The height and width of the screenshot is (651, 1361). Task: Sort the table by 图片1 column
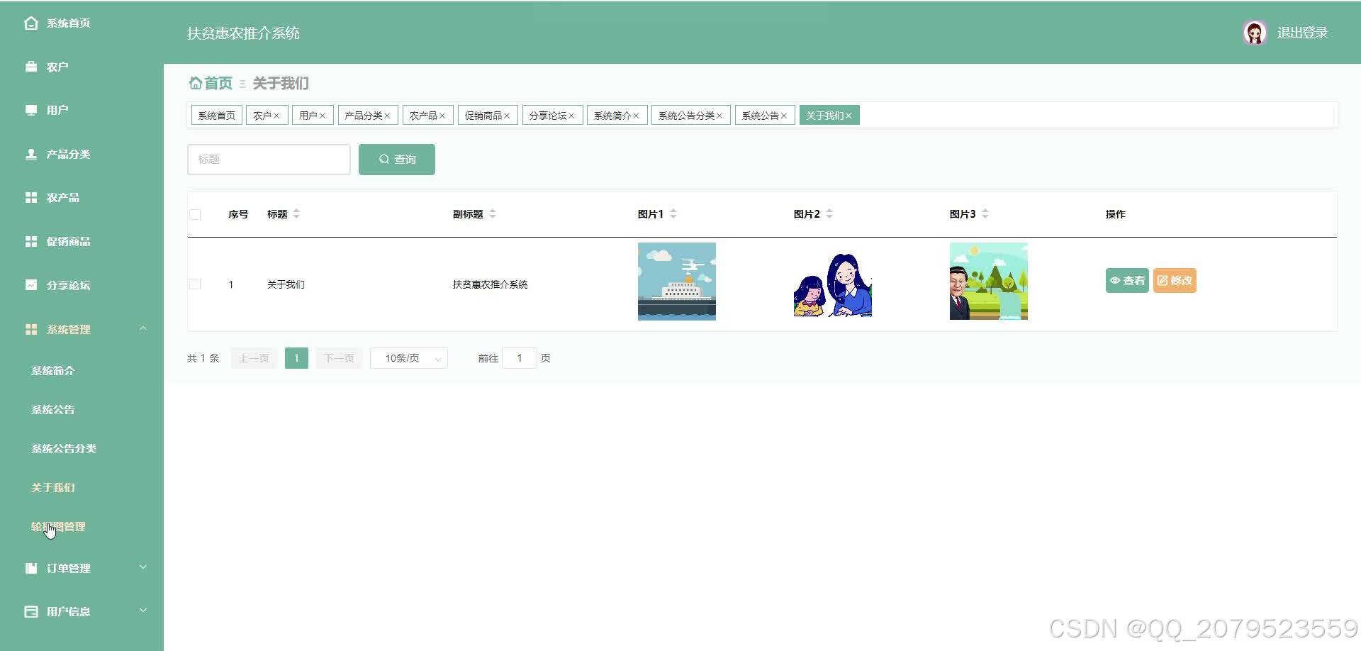point(673,213)
